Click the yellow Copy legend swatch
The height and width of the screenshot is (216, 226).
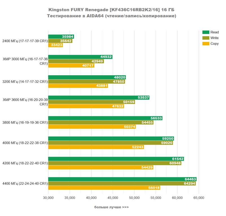click(x=206, y=44)
